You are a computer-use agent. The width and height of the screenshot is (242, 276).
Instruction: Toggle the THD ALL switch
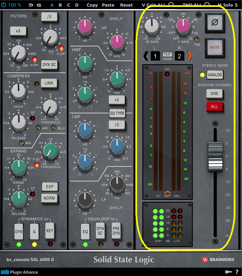pyautogui.click(x=207, y=5)
